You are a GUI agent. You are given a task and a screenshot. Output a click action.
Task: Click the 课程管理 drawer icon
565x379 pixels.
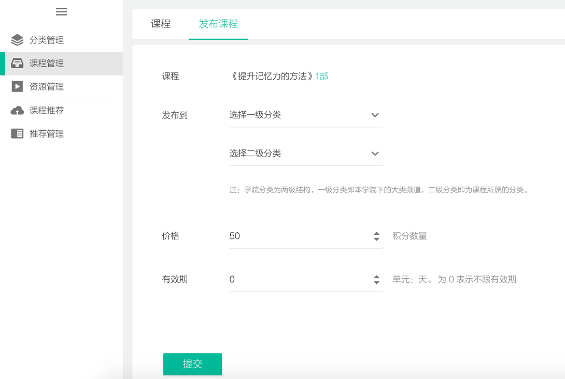pyautogui.click(x=17, y=63)
